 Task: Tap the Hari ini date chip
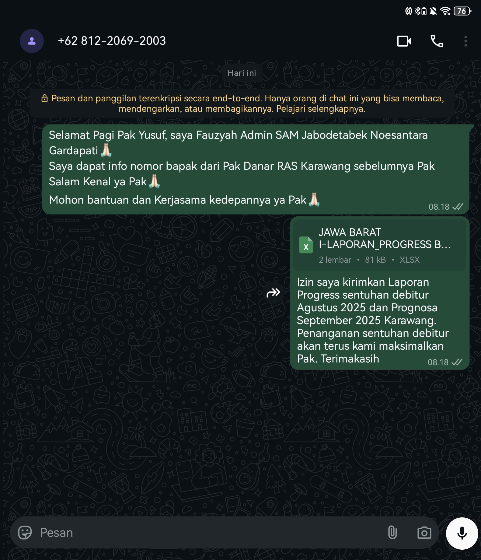click(x=242, y=73)
